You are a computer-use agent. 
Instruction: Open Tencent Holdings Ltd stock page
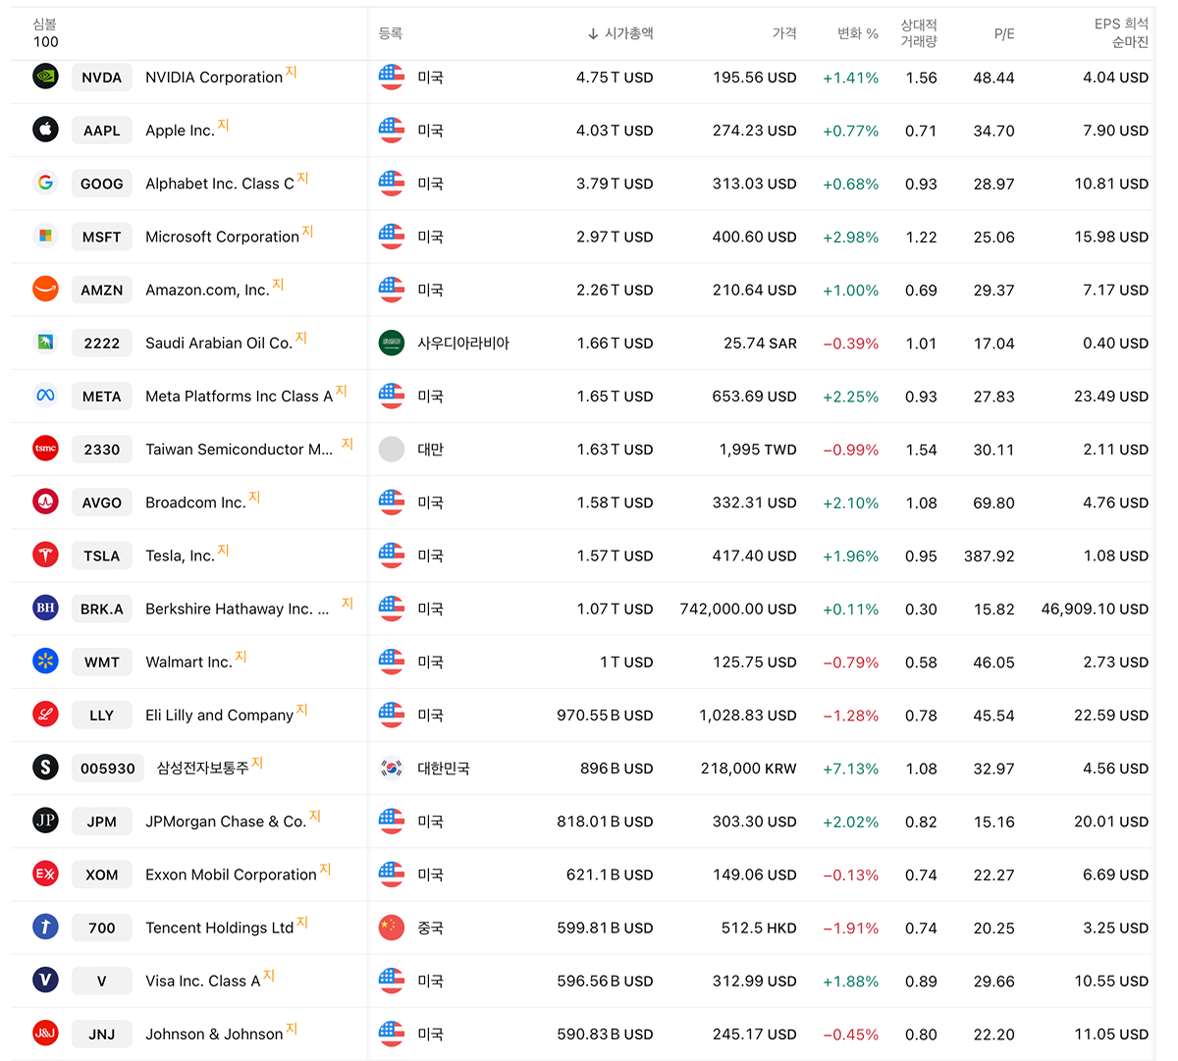coord(219,928)
